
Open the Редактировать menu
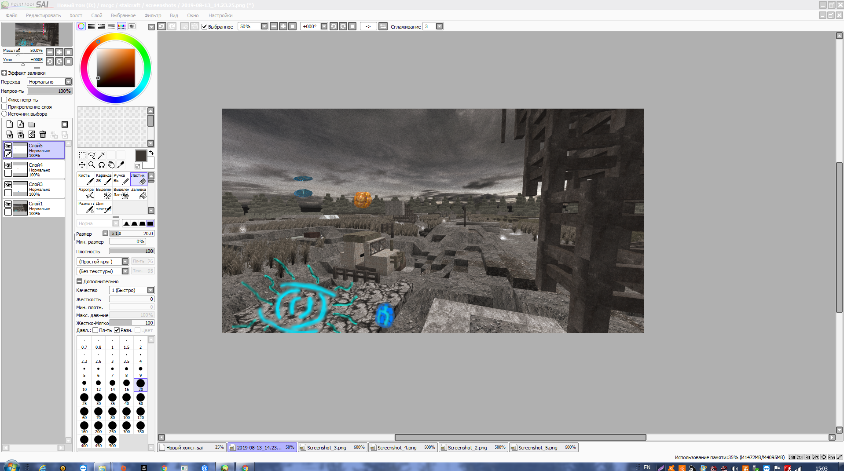(43, 15)
